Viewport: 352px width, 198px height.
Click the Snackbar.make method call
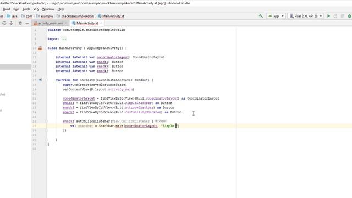pos(119,126)
